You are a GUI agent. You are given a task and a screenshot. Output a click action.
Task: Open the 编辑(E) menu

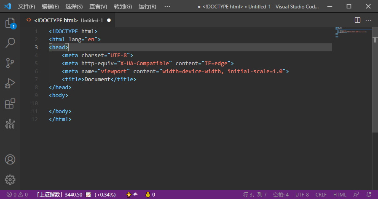pyautogui.click(x=50, y=6)
